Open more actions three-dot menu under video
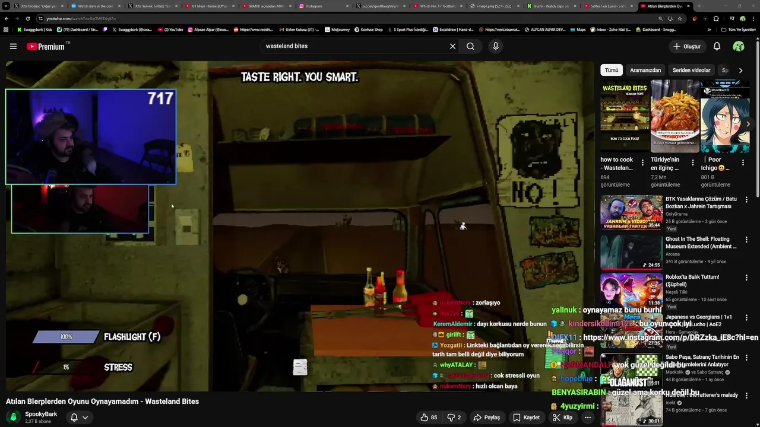This screenshot has height=427, width=760. point(588,418)
